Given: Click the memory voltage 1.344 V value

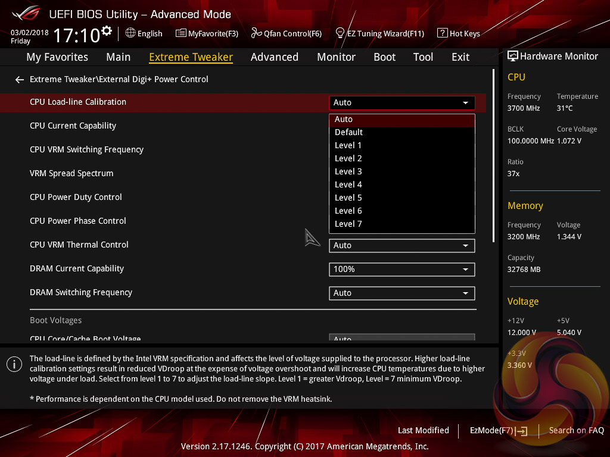Looking at the screenshot, I should (x=569, y=237).
